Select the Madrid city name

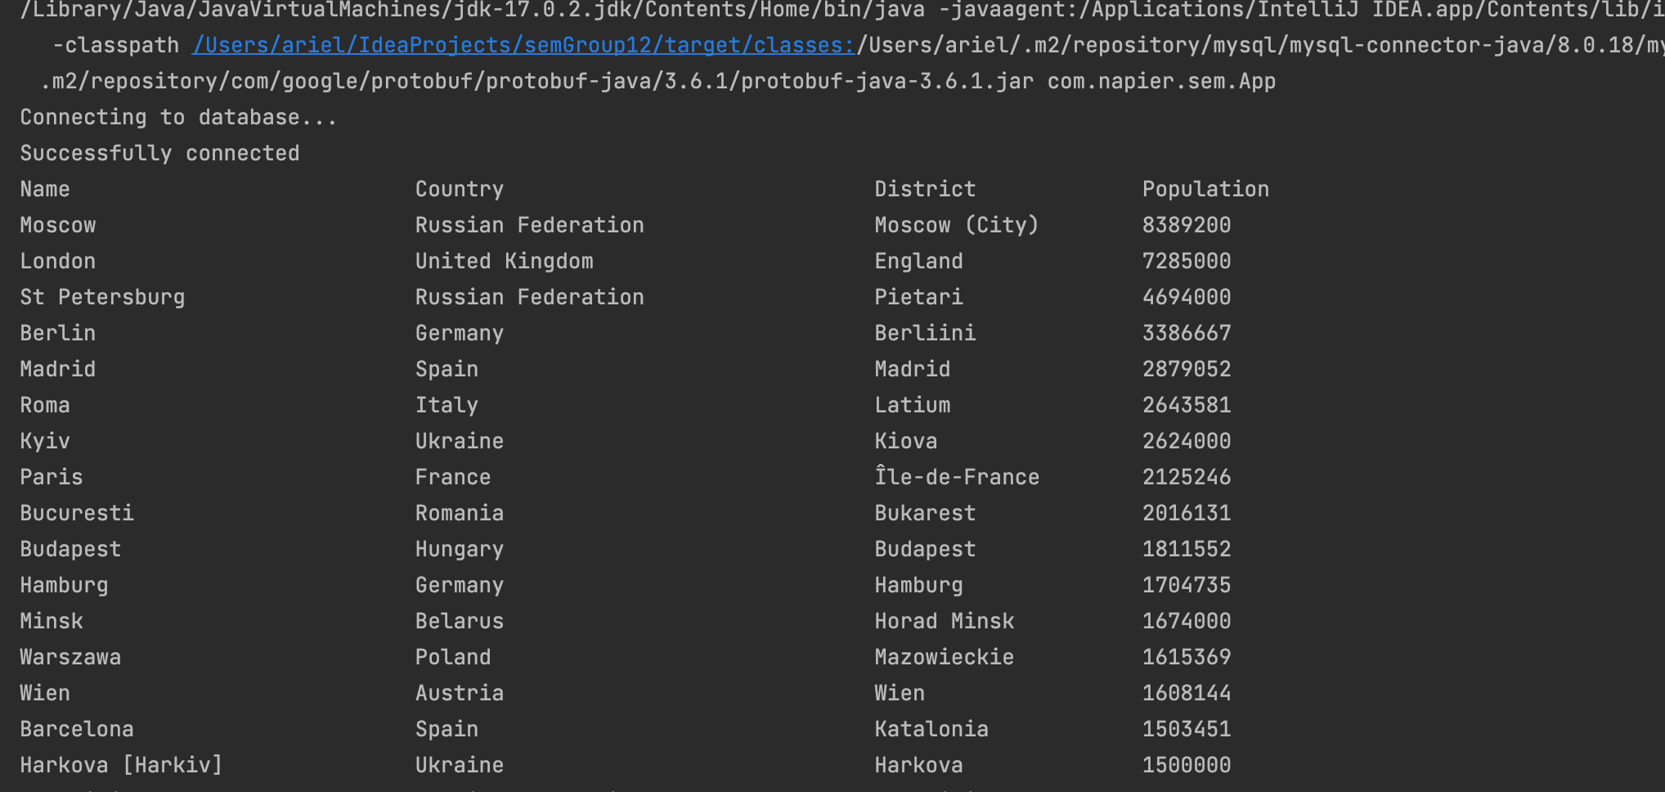click(x=58, y=369)
